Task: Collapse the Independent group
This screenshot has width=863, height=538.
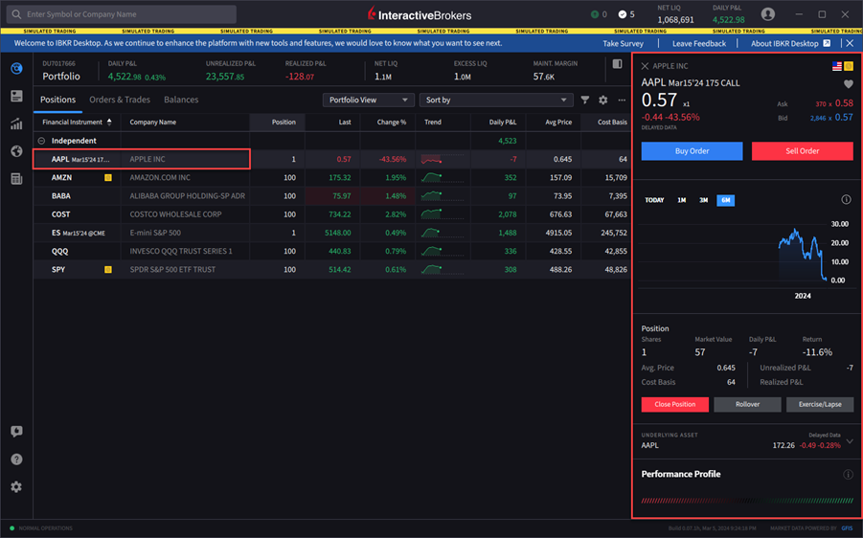Action: [41, 141]
